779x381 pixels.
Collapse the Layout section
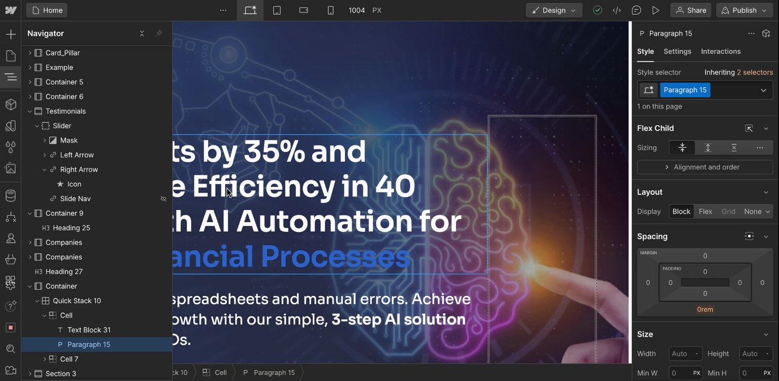pyautogui.click(x=766, y=192)
